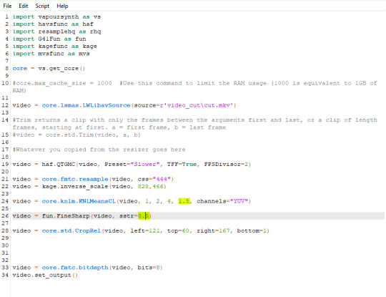The height and width of the screenshot is (297, 386).
Task: Place cursor on 'vs.get_core()' text
Action: point(61,69)
